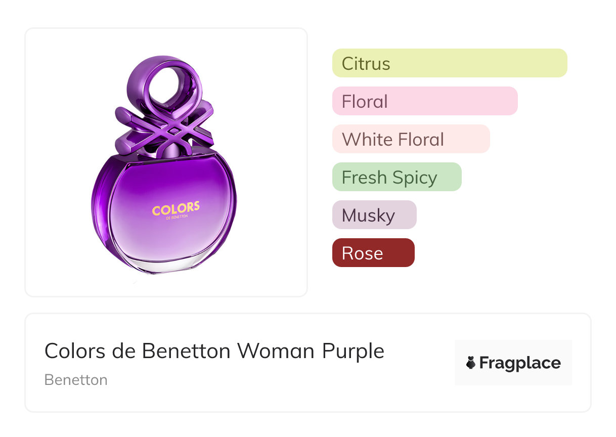Select the pink Floral accord bar
The width and height of the screenshot is (616, 437).
click(424, 101)
